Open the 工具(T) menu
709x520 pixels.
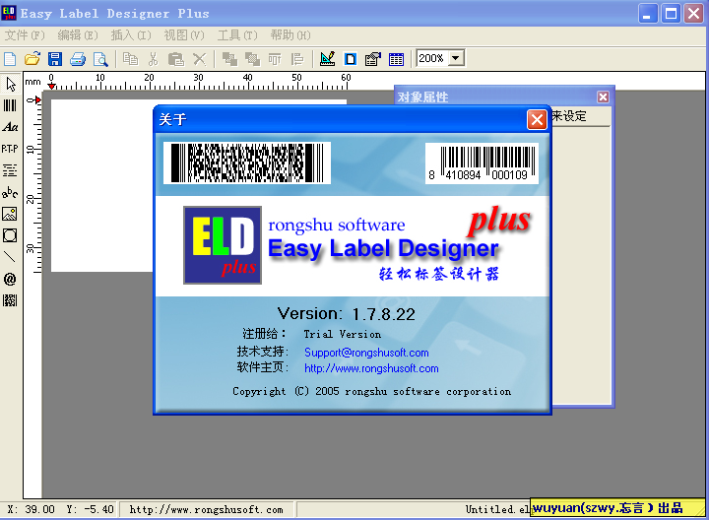tap(237, 35)
